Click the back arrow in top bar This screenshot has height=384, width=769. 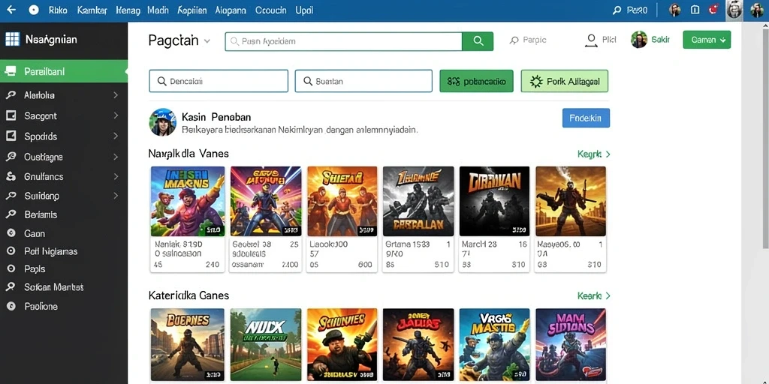(11, 10)
